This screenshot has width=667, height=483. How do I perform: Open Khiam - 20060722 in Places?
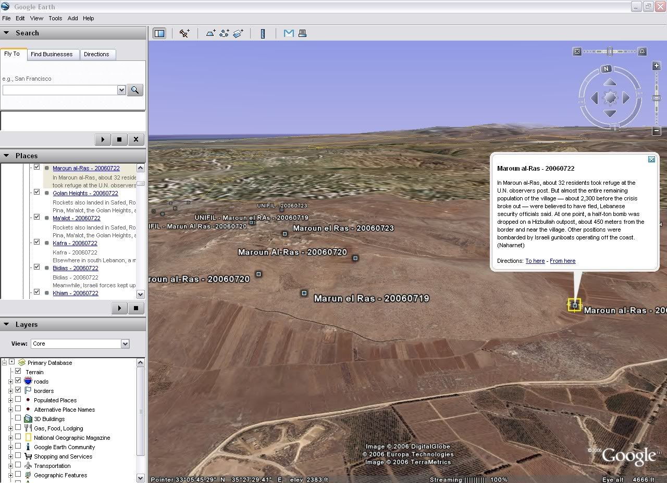76,293
